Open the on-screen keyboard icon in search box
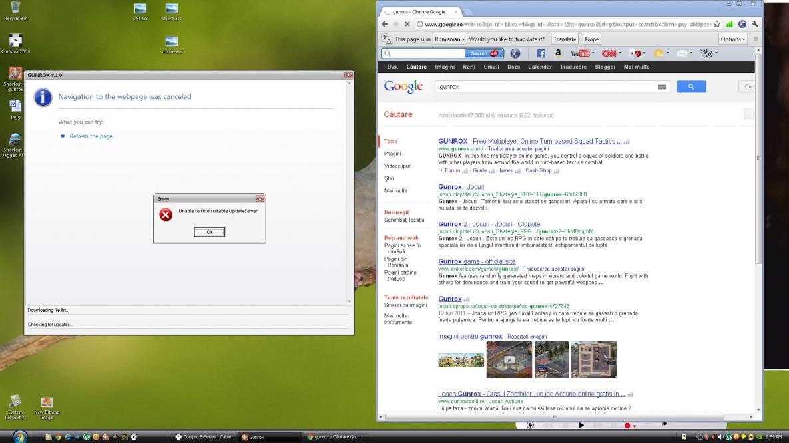This screenshot has width=789, height=443. point(661,87)
